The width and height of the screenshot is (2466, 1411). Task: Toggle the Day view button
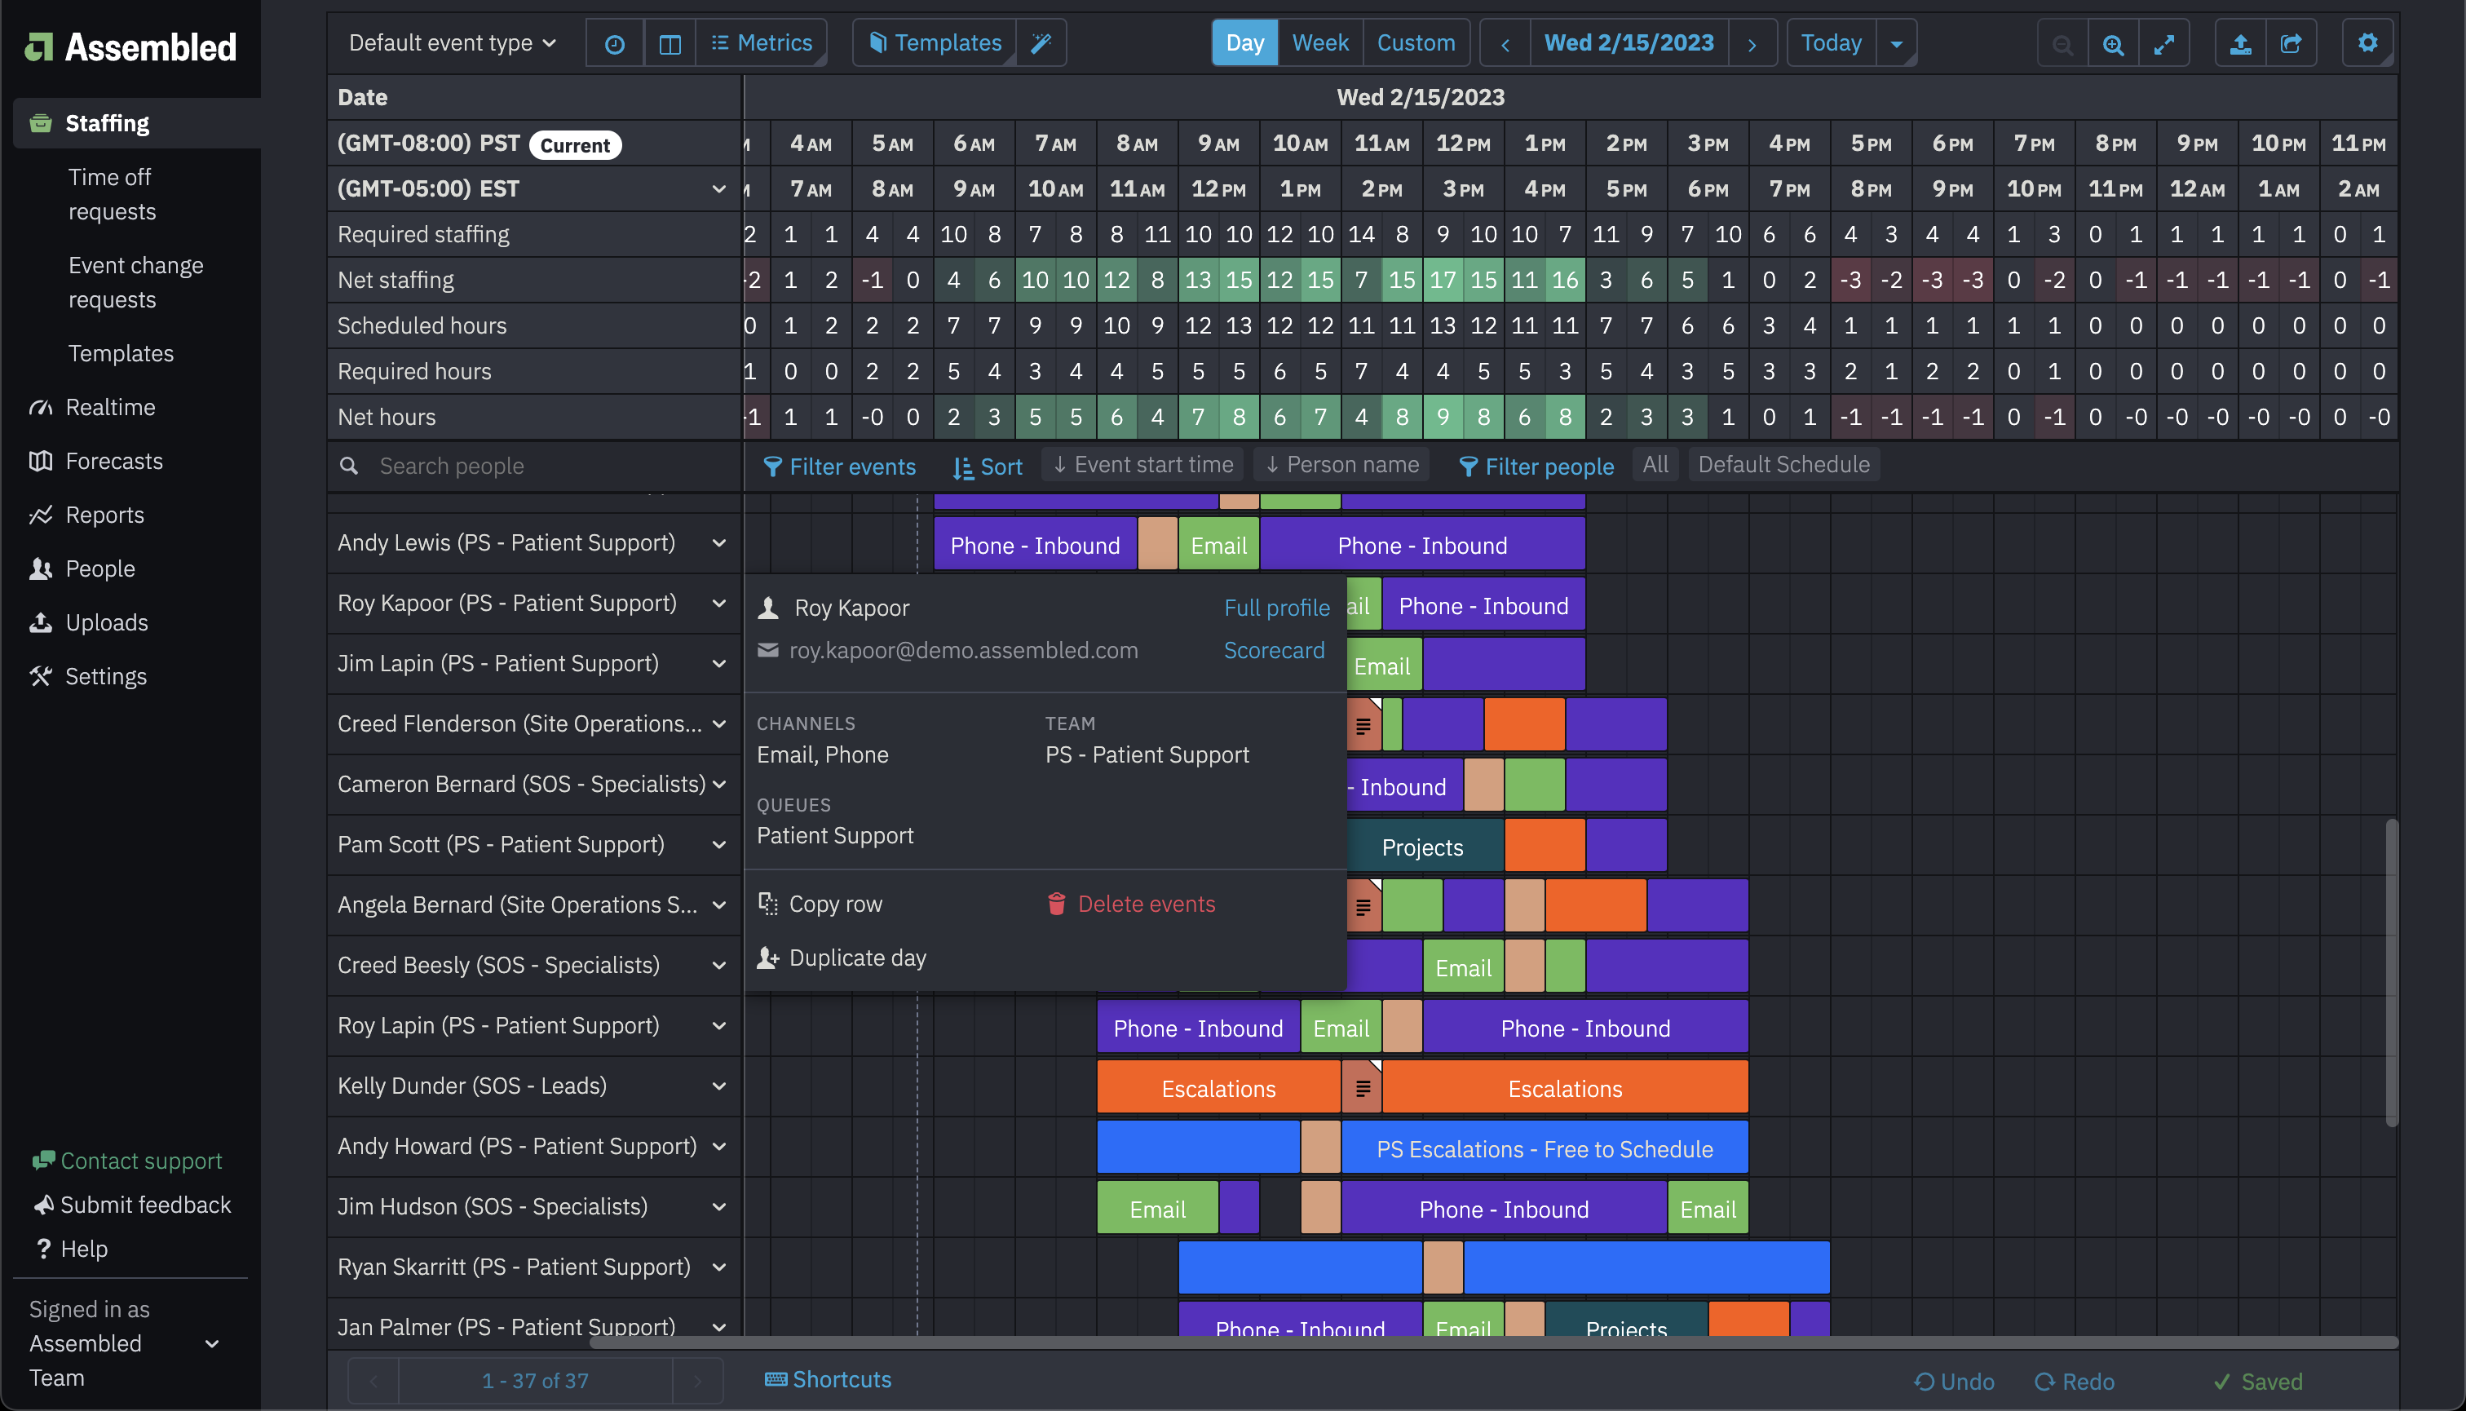(1245, 42)
